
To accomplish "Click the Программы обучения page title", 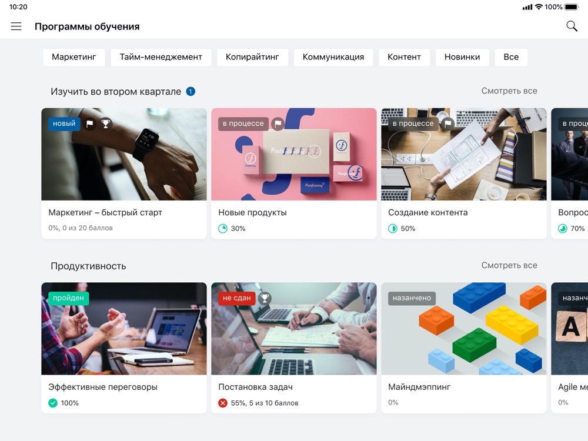I will [87, 26].
